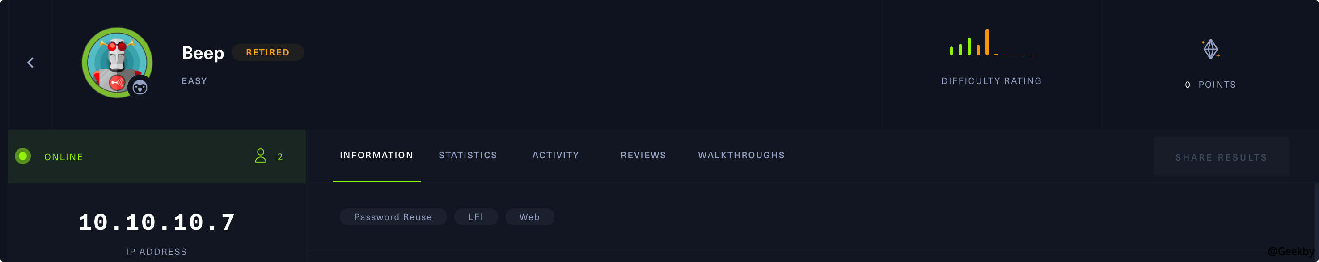The height and width of the screenshot is (262, 1319).
Task: Click the 0 Points label
Action: tap(1210, 85)
